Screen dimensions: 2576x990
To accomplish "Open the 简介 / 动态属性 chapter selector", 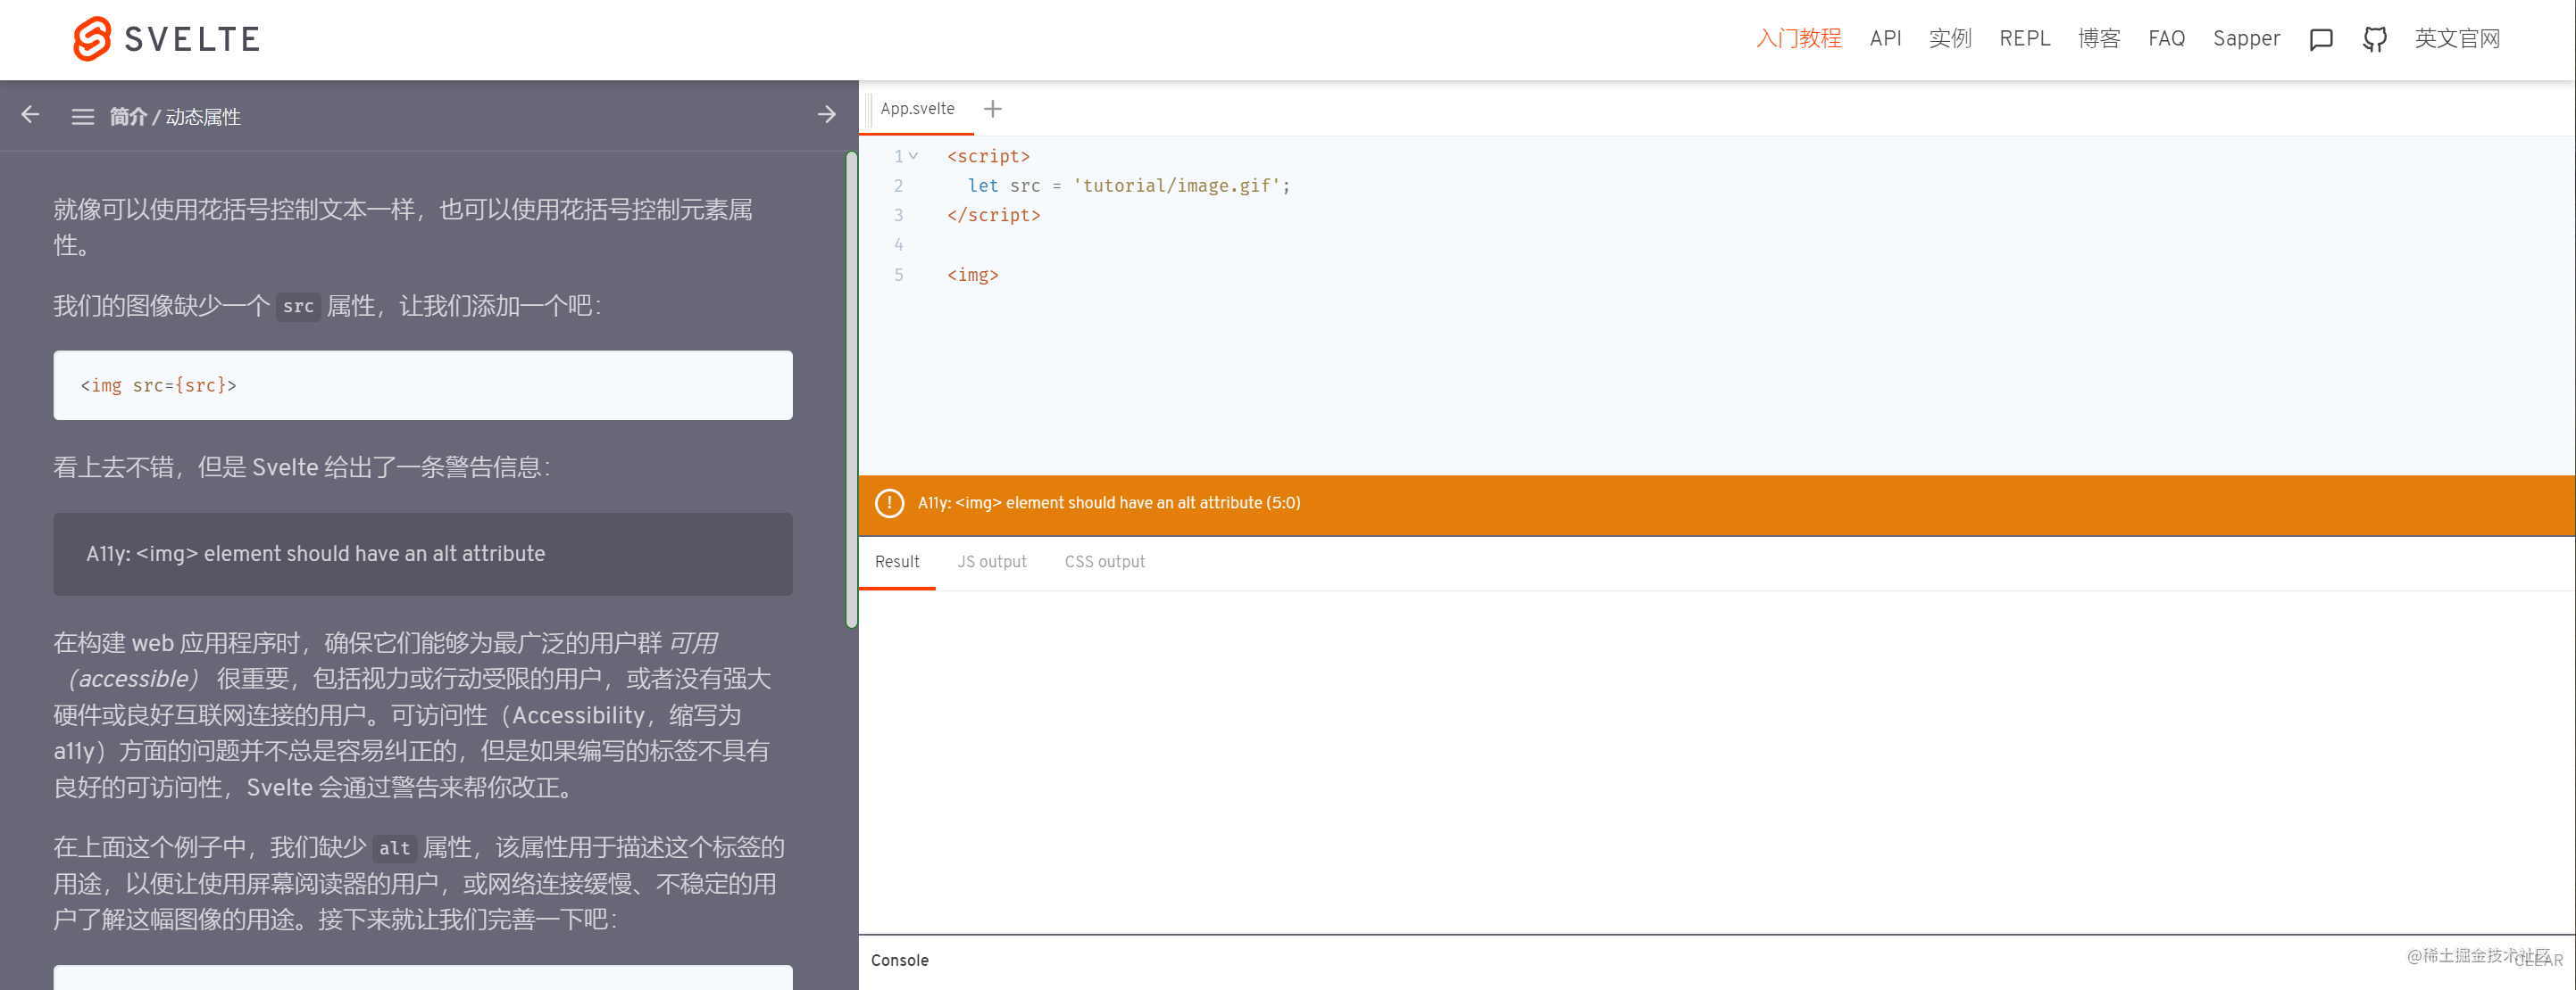I will tap(175, 117).
